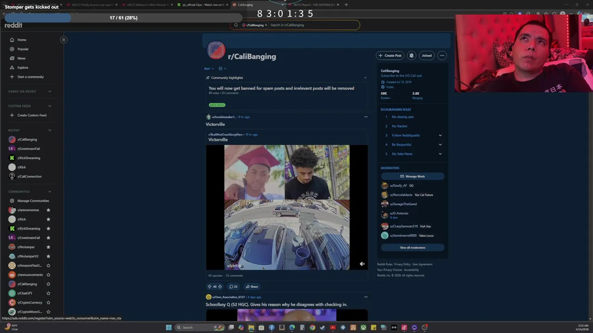Play the Victorville video thumbnail
The width and height of the screenshot is (593, 333).
point(287,207)
